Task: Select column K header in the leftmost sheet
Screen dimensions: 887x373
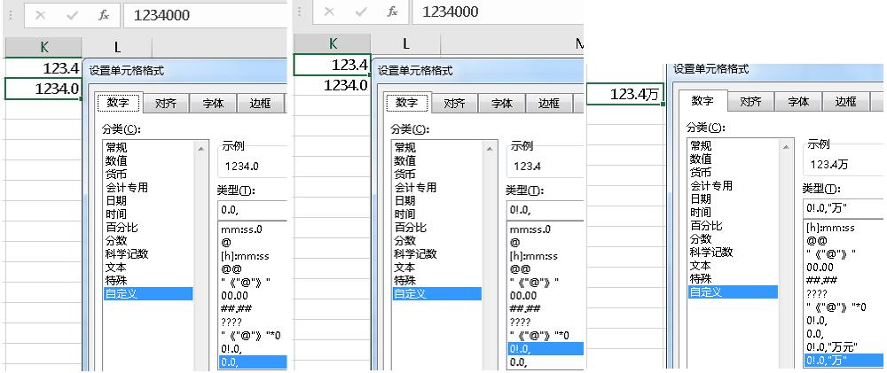Action: 43,47
